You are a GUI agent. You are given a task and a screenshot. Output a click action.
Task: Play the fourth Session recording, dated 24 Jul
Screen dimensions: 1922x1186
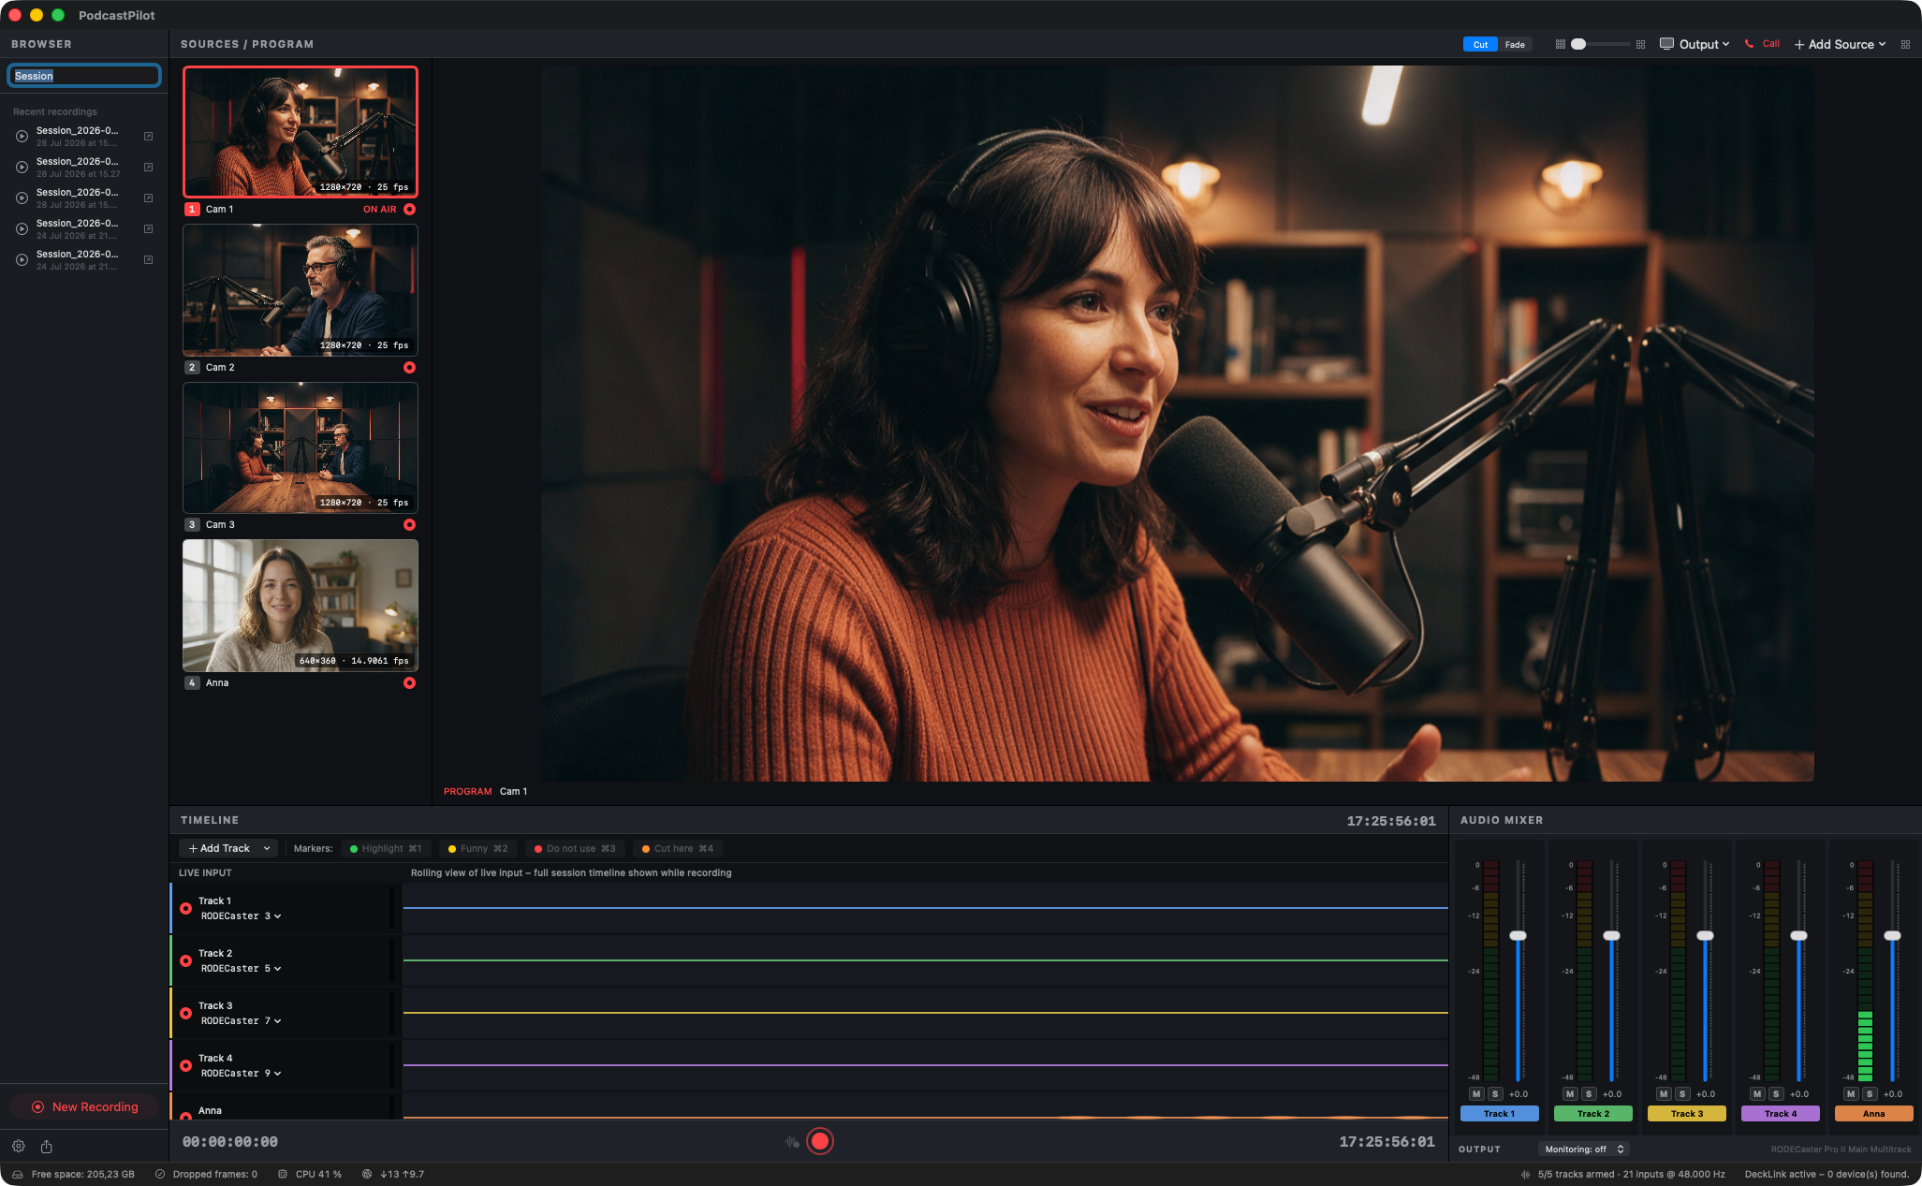coord(22,229)
